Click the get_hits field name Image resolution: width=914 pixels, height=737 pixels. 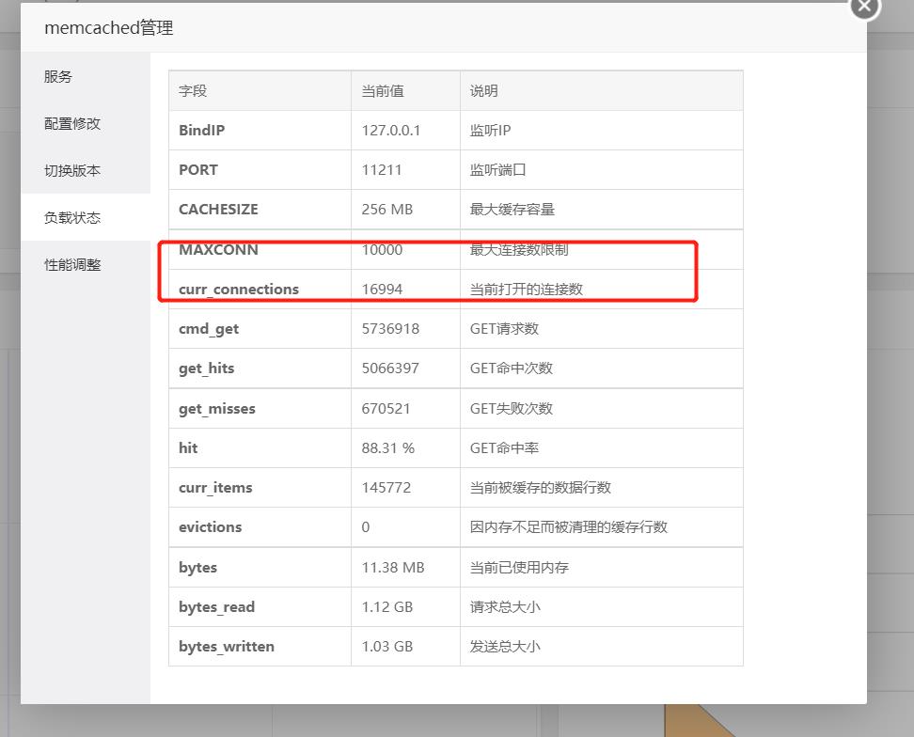[206, 368]
